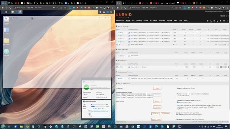Click the DSM search icon
The height and width of the screenshot is (129, 230).
(x=111, y=12)
